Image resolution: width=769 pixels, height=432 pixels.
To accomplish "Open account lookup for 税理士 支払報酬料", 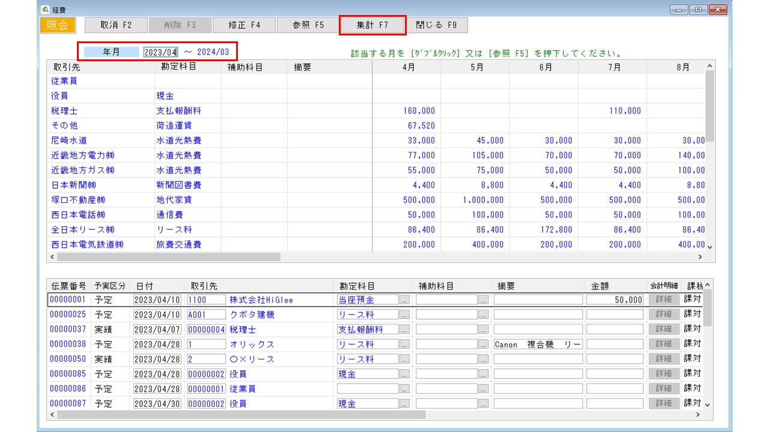I will pos(405,329).
